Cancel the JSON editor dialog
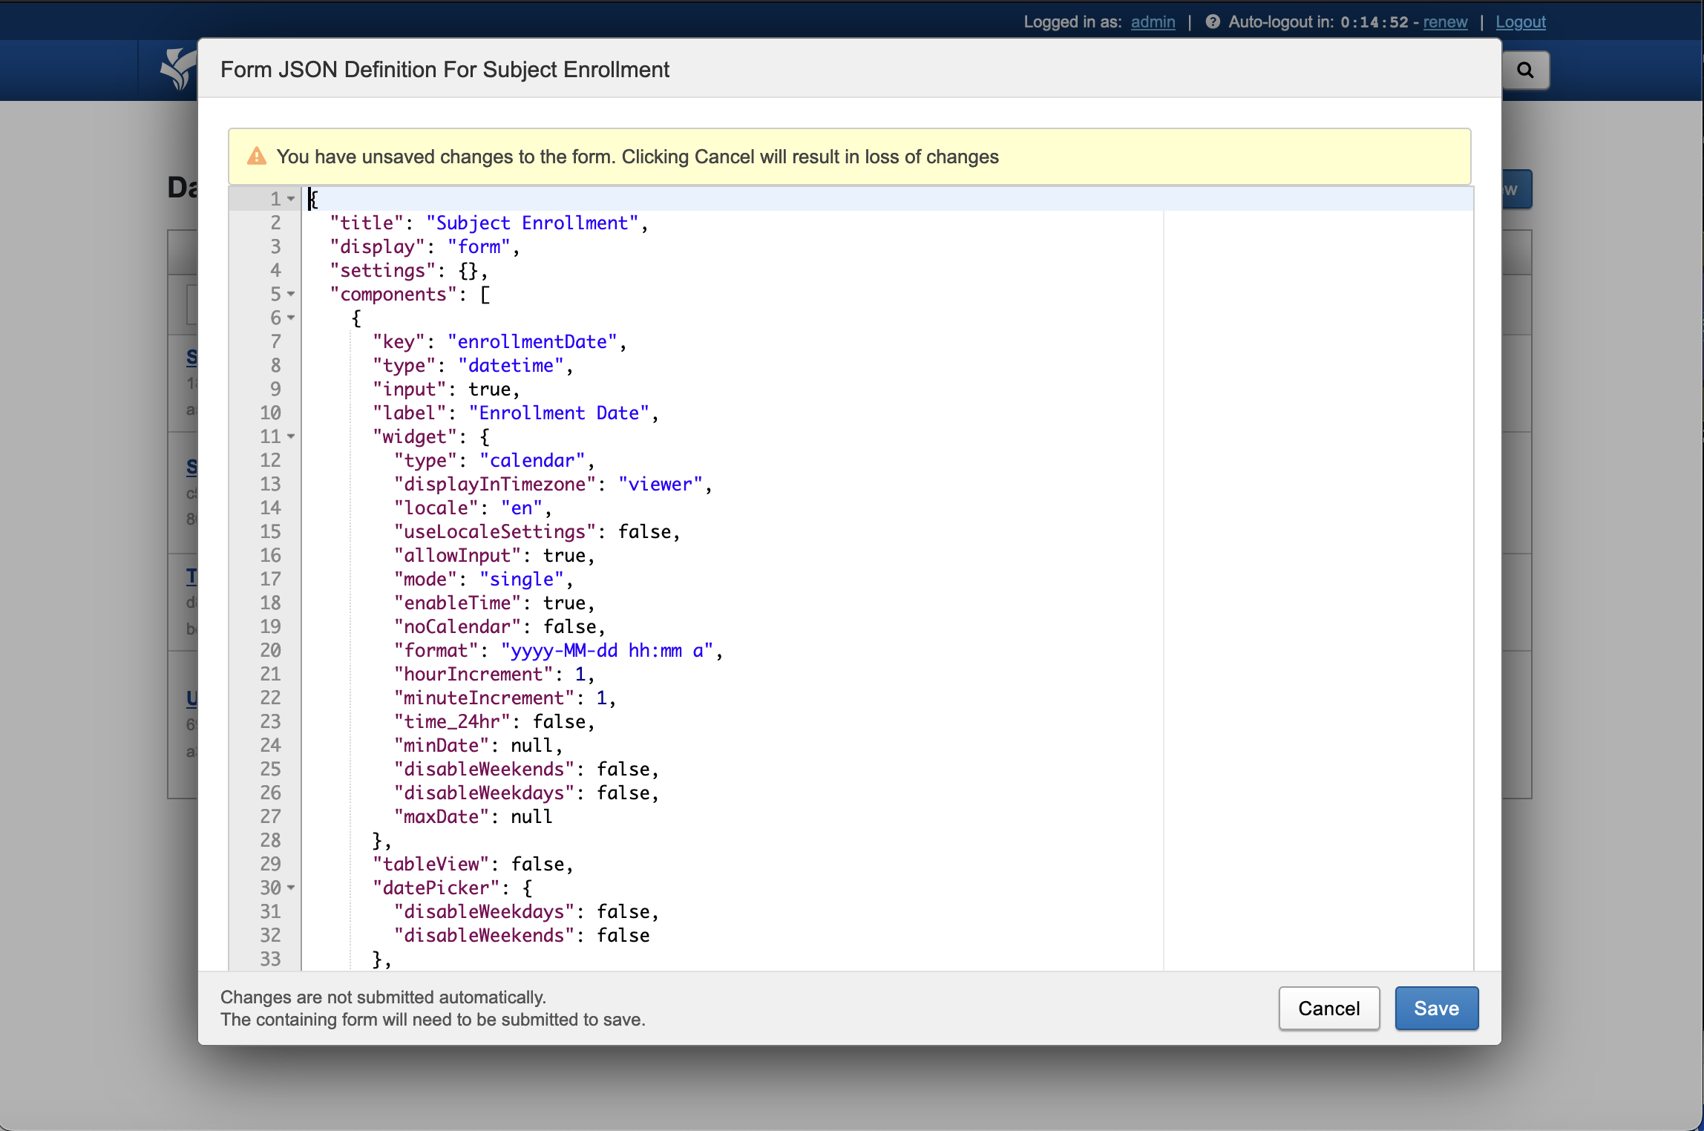Screen dimensions: 1704x1131 [1328, 1008]
